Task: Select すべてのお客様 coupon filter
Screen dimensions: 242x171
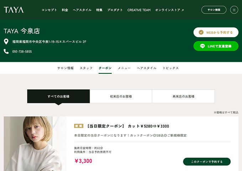Action: [x=58, y=96]
